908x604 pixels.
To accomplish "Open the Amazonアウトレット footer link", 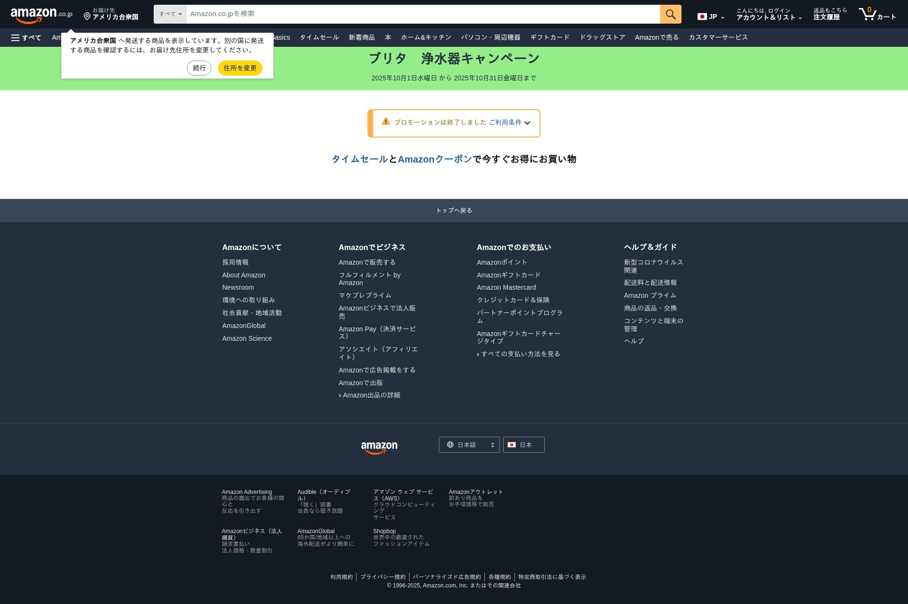I will point(476,492).
